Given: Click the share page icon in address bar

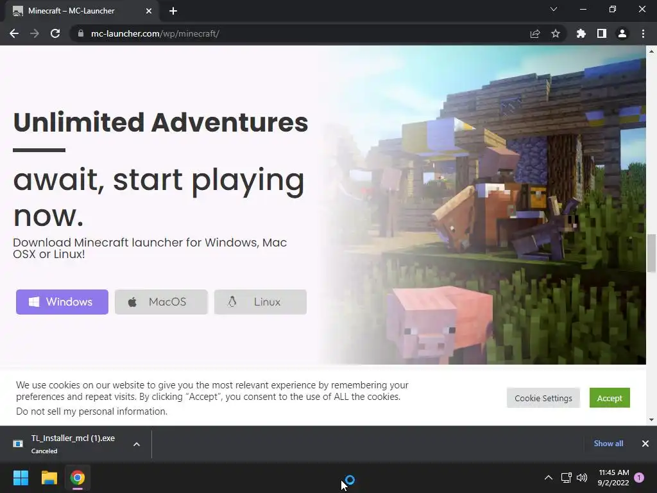Looking at the screenshot, I should [x=535, y=33].
